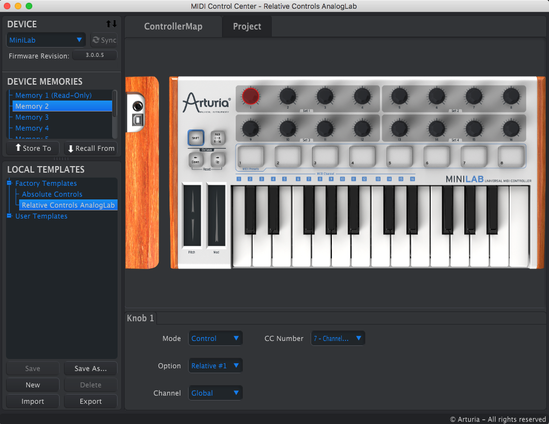Select knob 4 on the controller

click(362, 96)
